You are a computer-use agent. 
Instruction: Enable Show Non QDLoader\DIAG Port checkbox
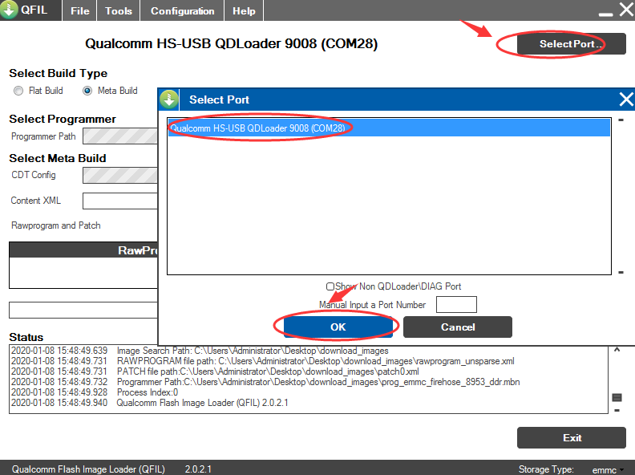[330, 286]
